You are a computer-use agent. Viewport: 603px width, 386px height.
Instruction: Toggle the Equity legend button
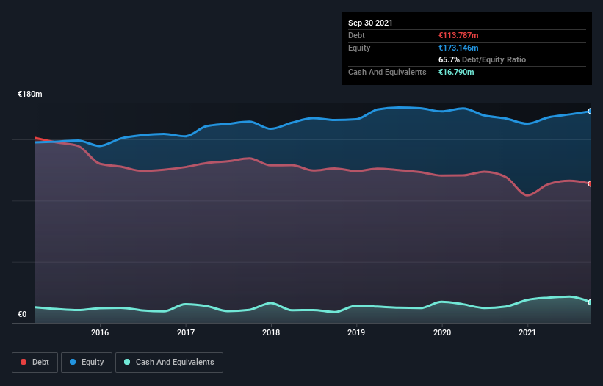pyautogui.click(x=87, y=363)
